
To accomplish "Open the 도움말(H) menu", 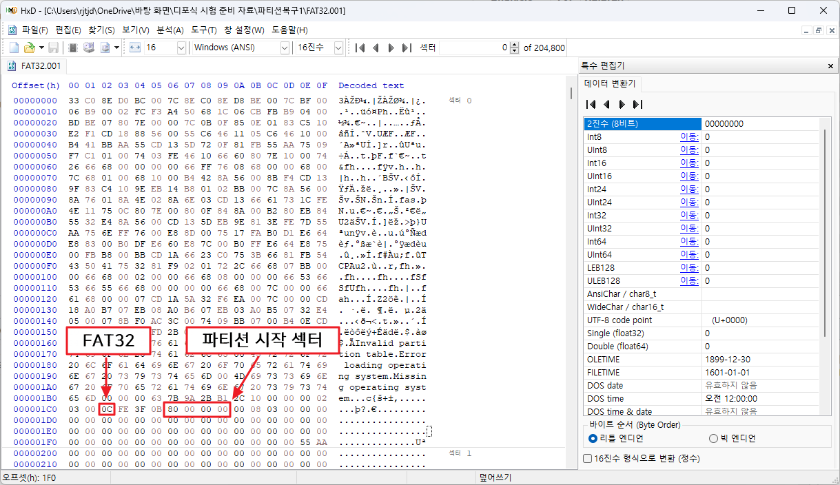I will 289,30.
